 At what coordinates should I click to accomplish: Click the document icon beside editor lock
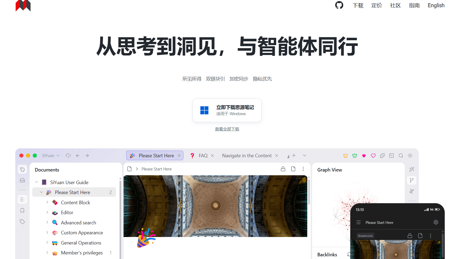293,169
